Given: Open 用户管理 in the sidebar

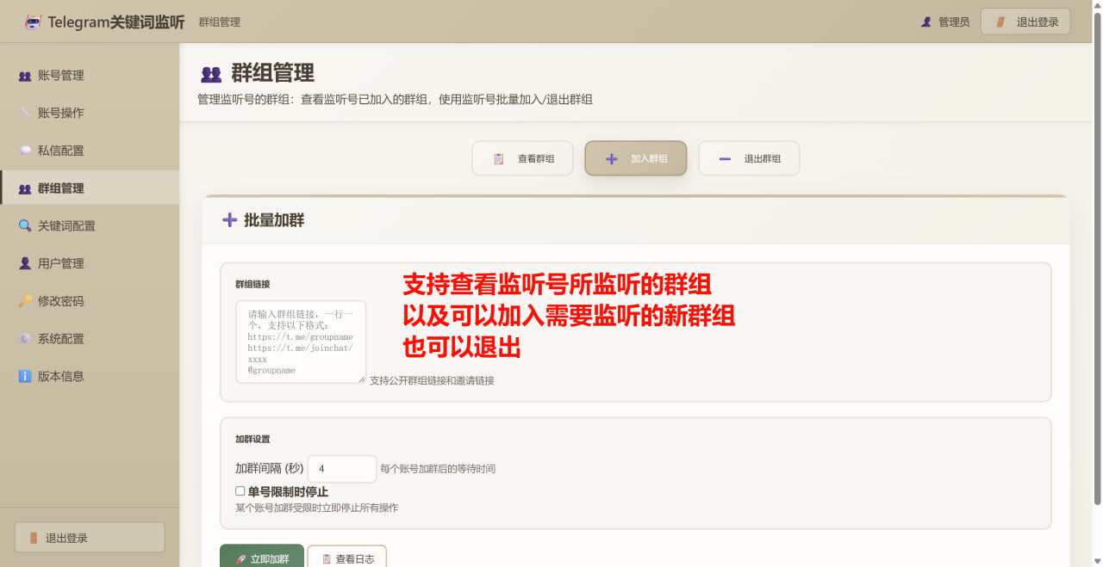Looking at the screenshot, I should coord(90,263).
